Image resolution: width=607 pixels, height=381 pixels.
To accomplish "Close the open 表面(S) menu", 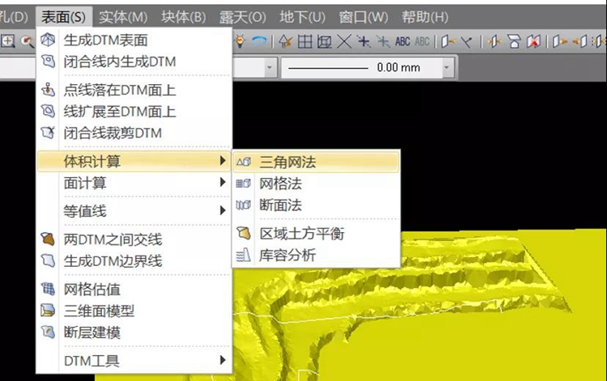I will [63, 17].
